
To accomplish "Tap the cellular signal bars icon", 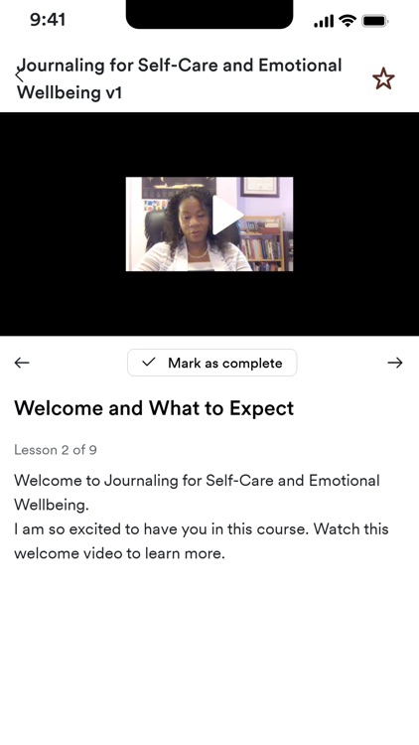I will click(x=324, y=21).
